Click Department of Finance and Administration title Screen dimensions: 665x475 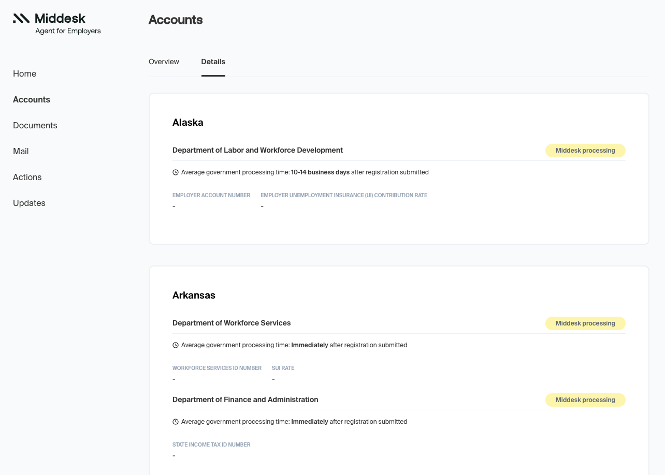[x=245, y=399]
